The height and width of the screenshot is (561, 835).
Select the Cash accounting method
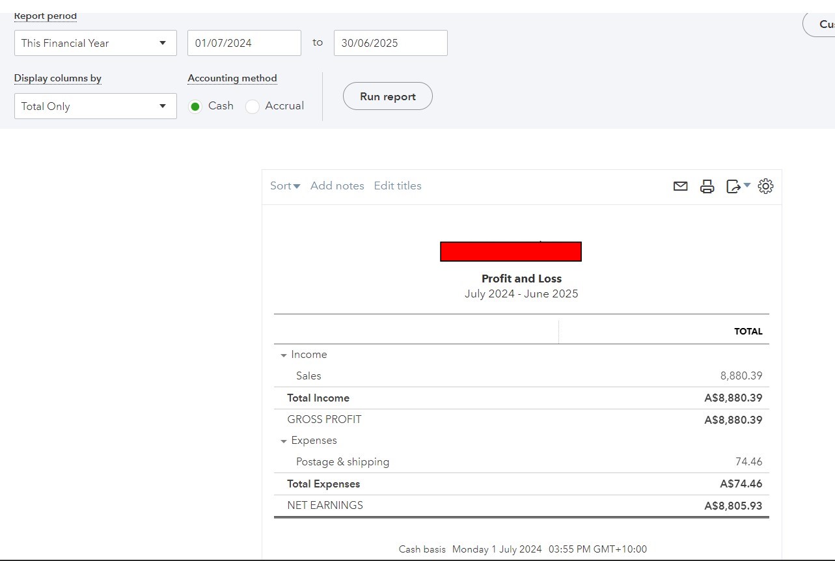(x=195, y=105)
